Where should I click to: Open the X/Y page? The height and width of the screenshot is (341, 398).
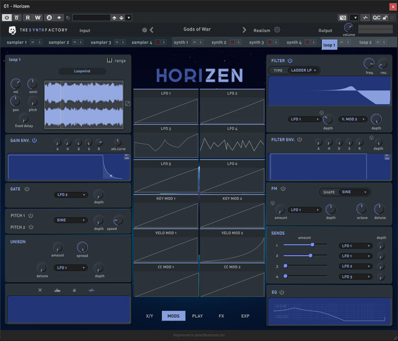coord(150,316)
